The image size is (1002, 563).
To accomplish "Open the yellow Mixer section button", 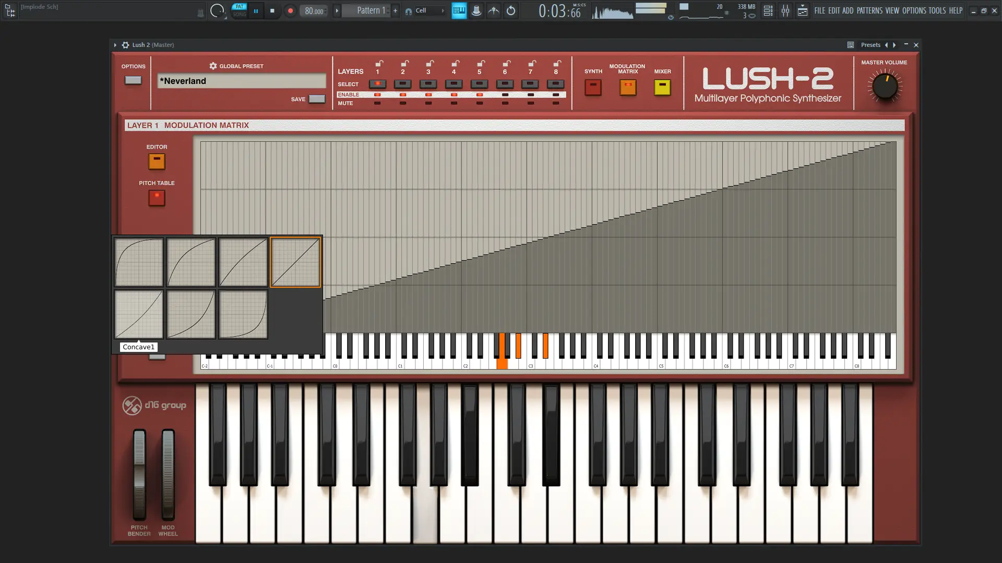I will pyautogui.click(x=662, y=88).
